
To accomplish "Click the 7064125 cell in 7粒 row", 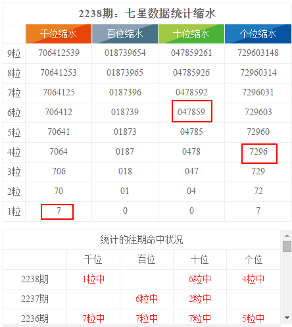I will pyautogui.click(x=59, y=92).
